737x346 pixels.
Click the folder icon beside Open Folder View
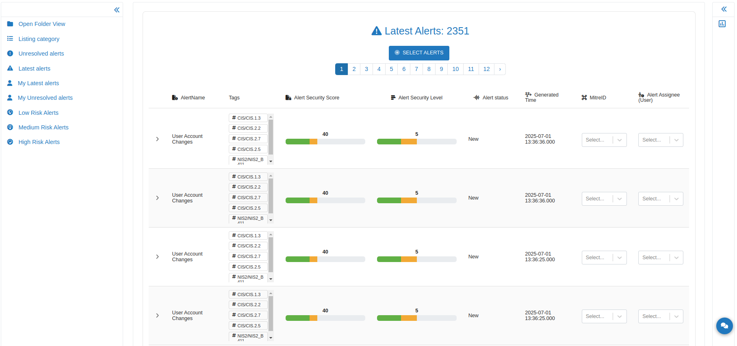[x=10, y=24]
